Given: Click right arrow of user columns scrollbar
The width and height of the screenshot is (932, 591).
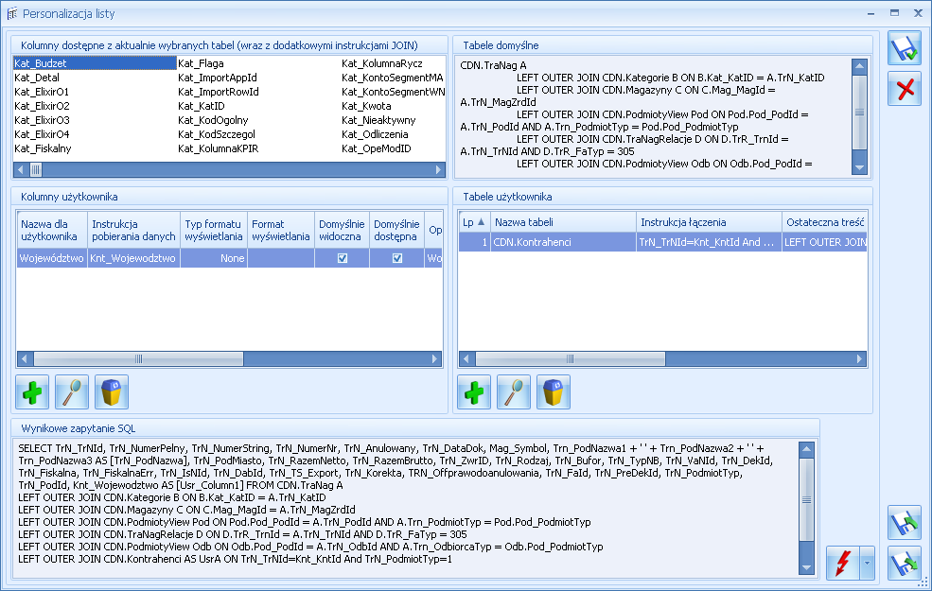Looking at the screenshot, I should tap(434, 358).
